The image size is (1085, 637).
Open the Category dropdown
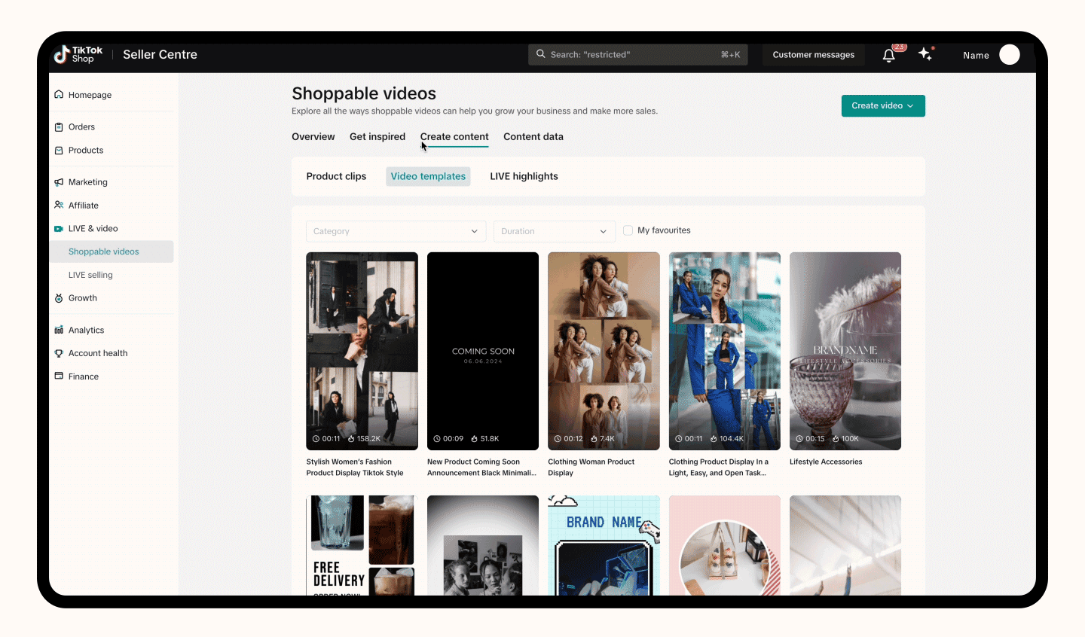pyautogui.click(x=396, y=231)
